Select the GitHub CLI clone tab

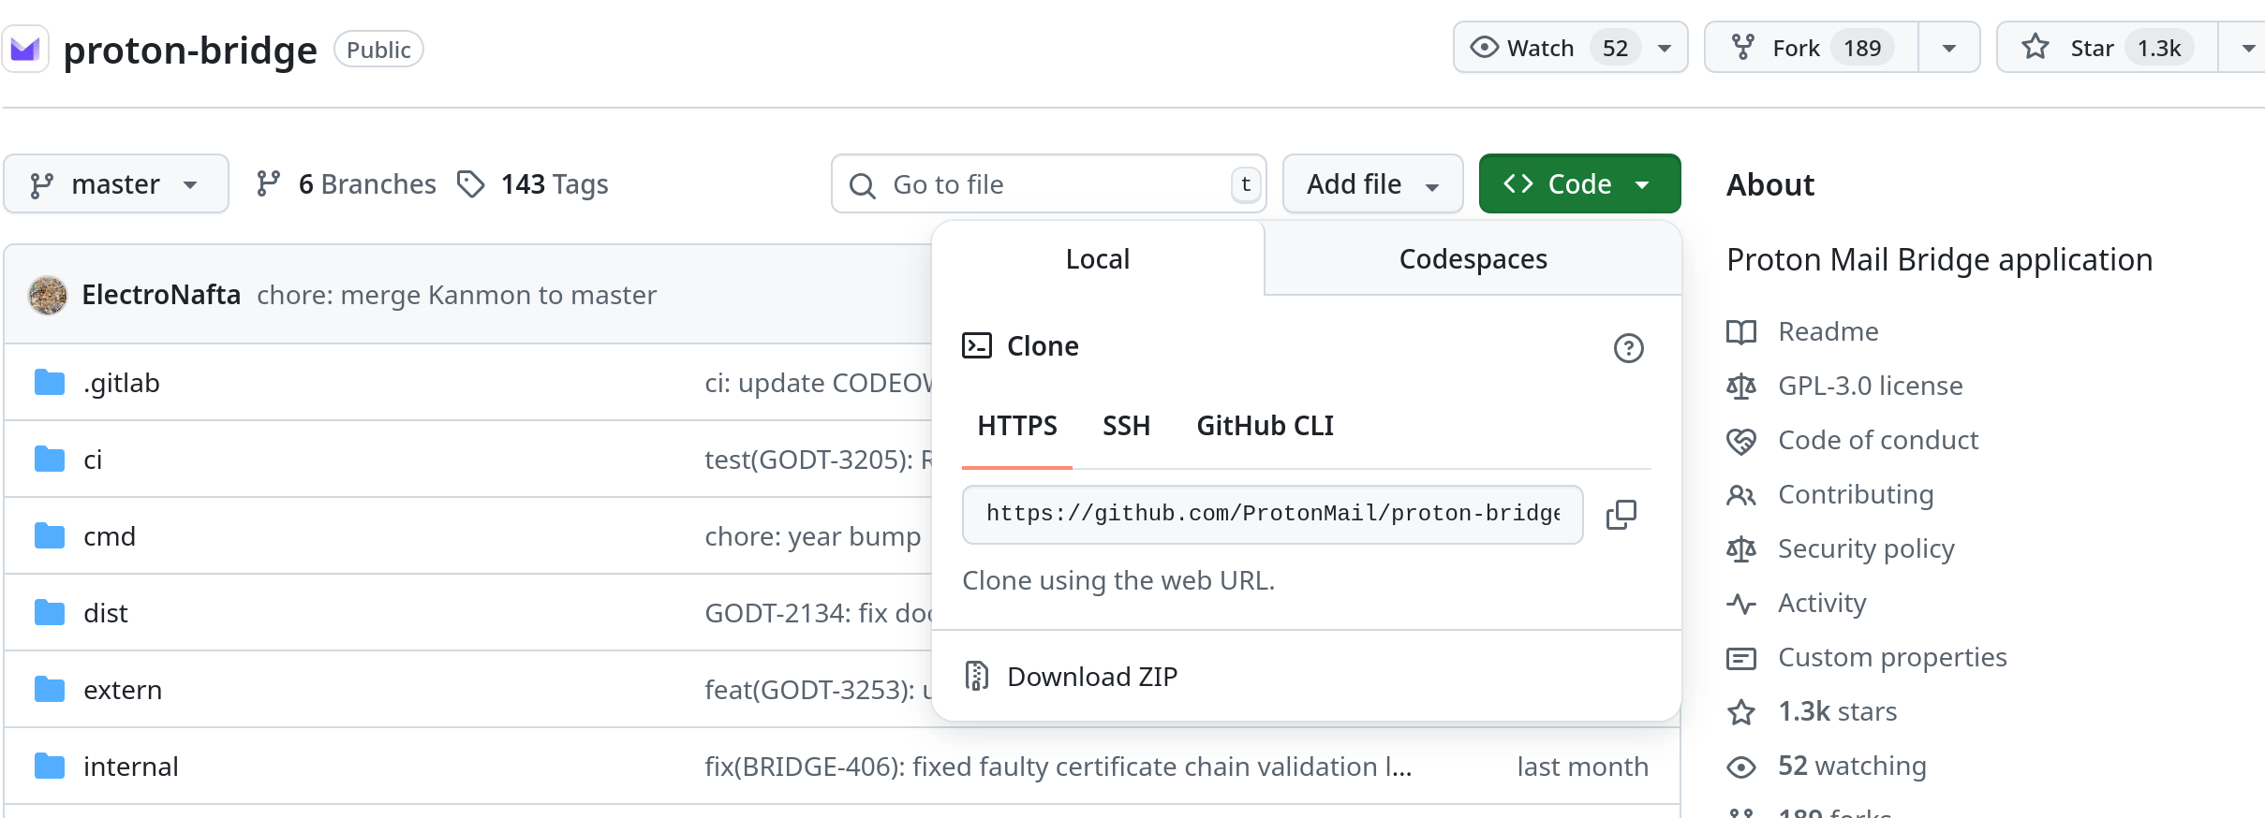[x=1265, y=426]
